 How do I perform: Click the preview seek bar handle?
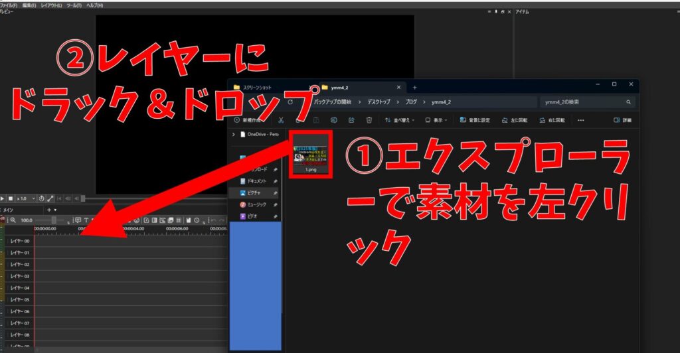coord(83,198)
